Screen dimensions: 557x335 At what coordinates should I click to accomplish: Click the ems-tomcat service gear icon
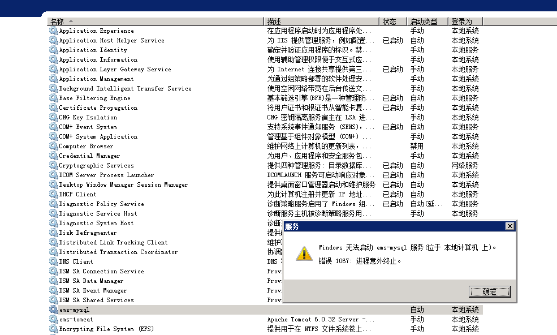[53, 319]
